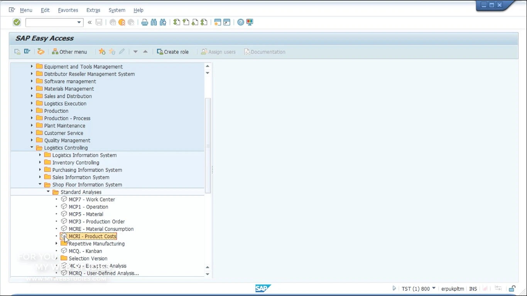Select MCRQ - User-Defined Analysis entry
The image size is (527, 296).
[104, 273]
